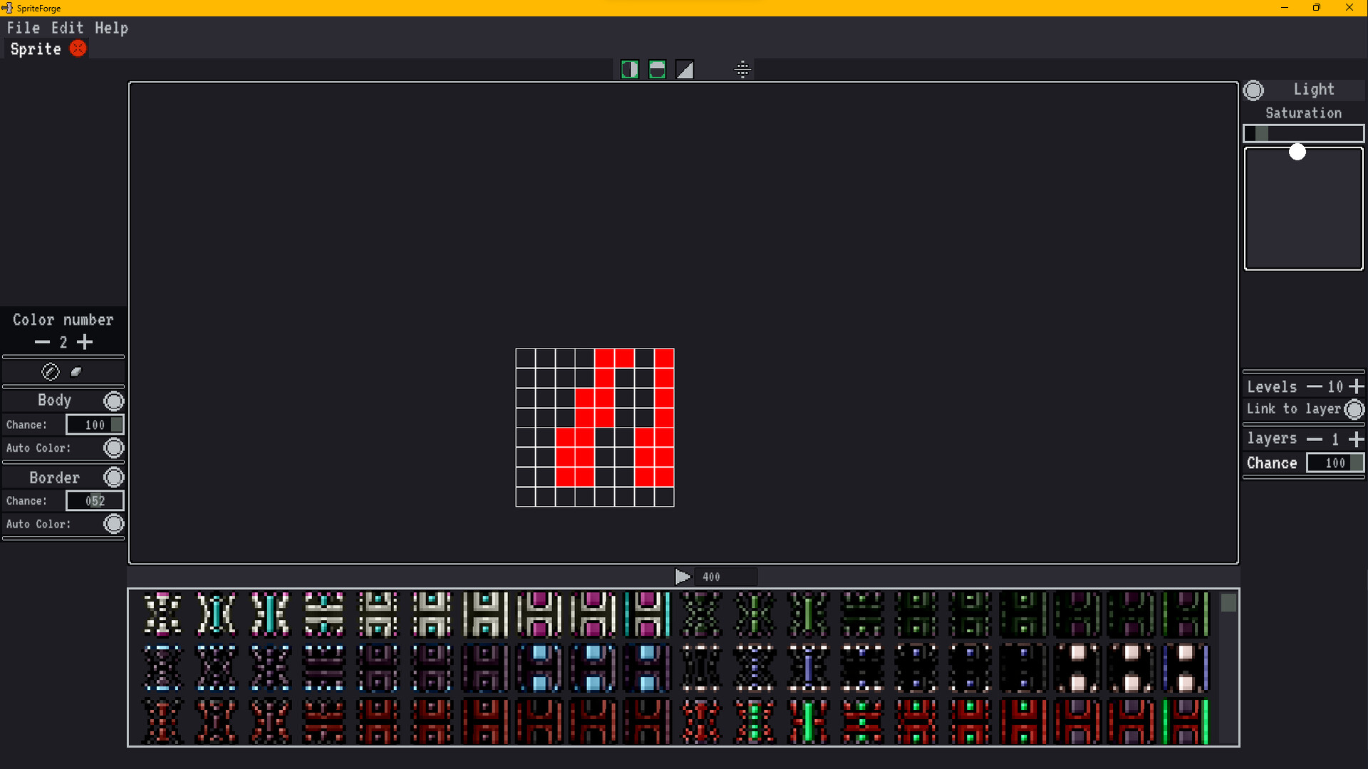The image size is (1368, 769).
Task: Select the eraser tool
Action: [76, 371]
